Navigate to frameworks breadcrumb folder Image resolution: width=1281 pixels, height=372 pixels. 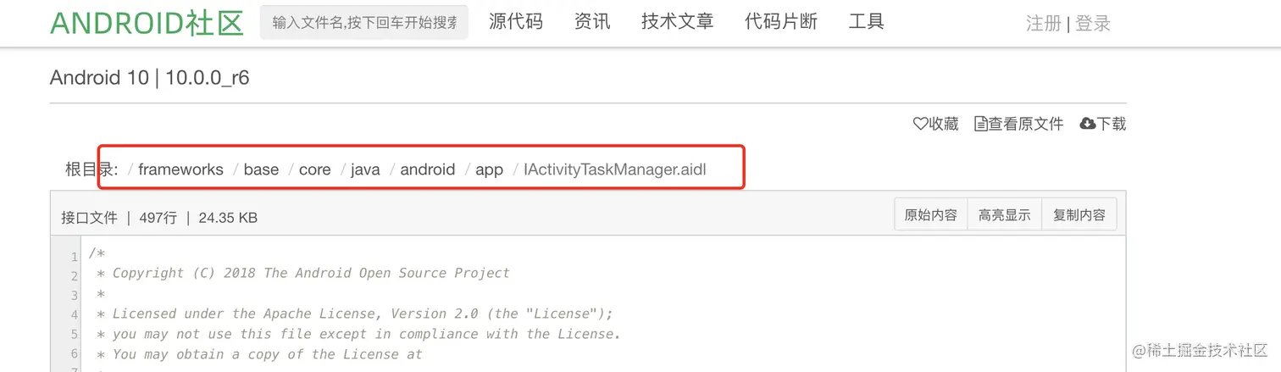[x=180, y=169]
